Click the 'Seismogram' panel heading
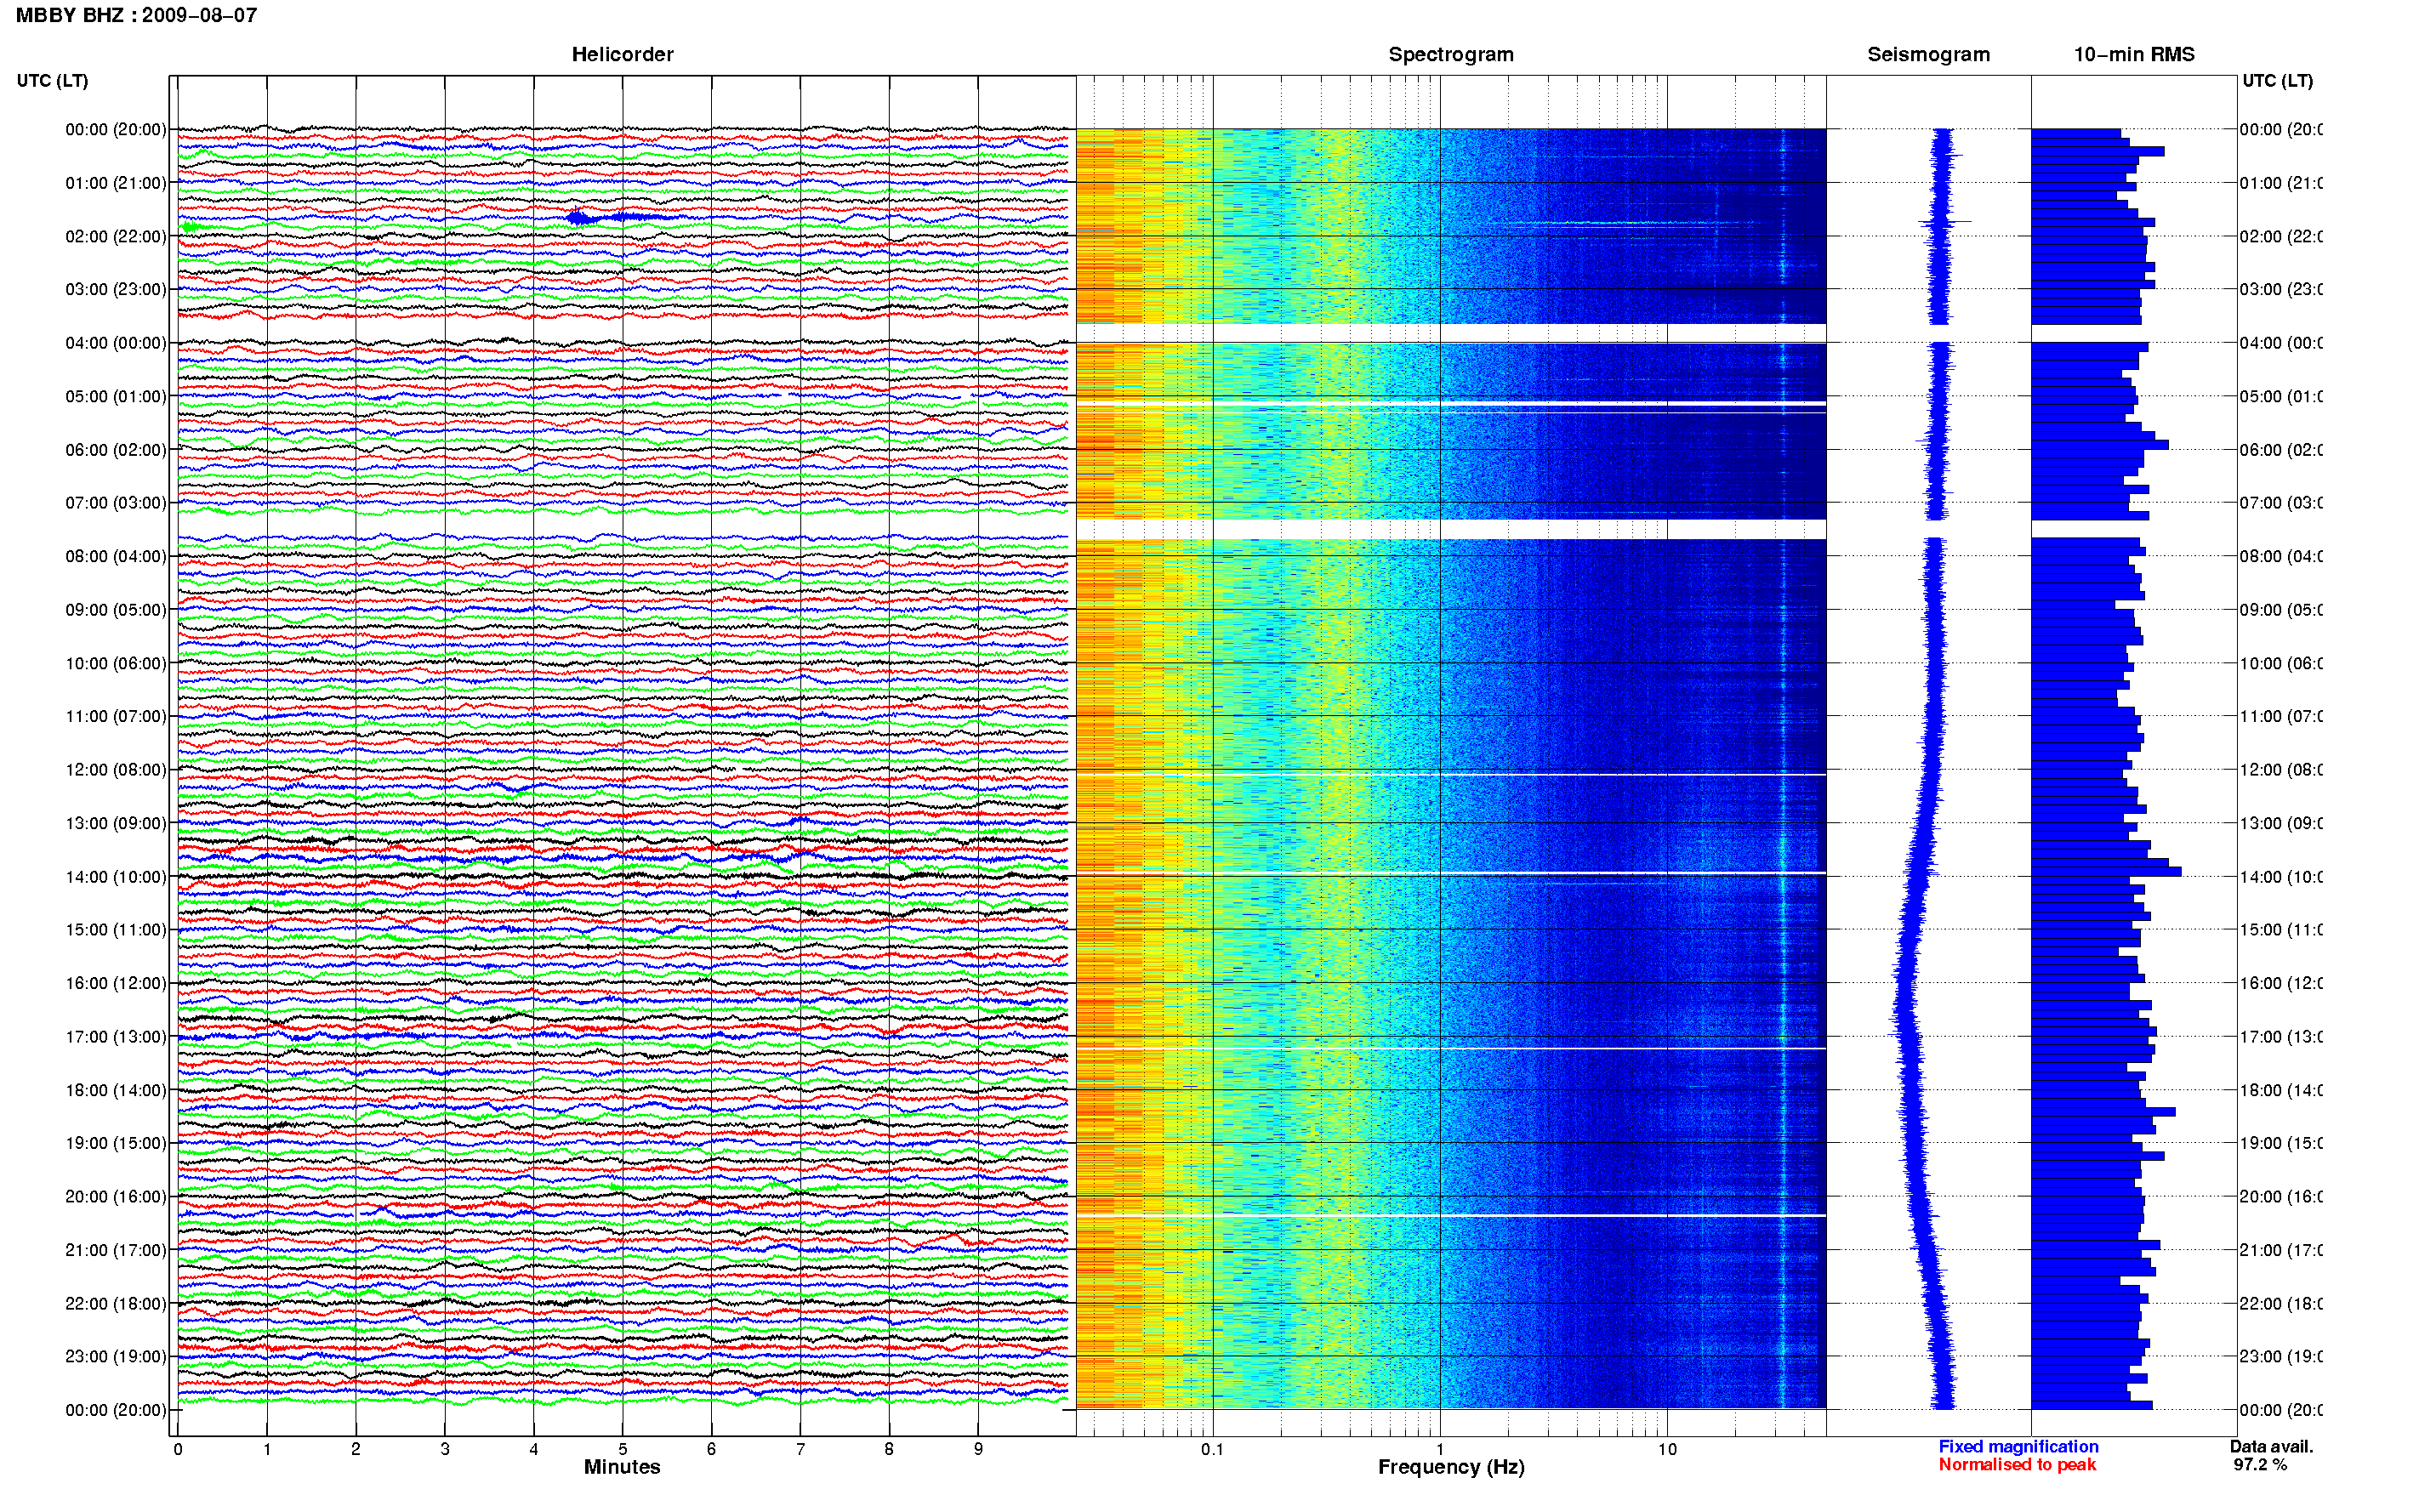 pos(1928,54)
